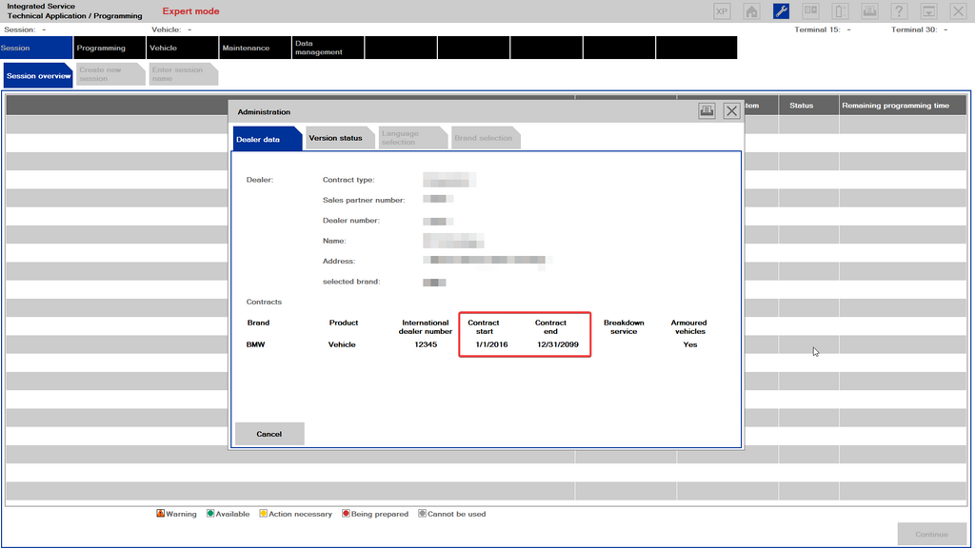Click the split-panel view icon in top toolbar

pyautogui.click(x=811, y=11)
